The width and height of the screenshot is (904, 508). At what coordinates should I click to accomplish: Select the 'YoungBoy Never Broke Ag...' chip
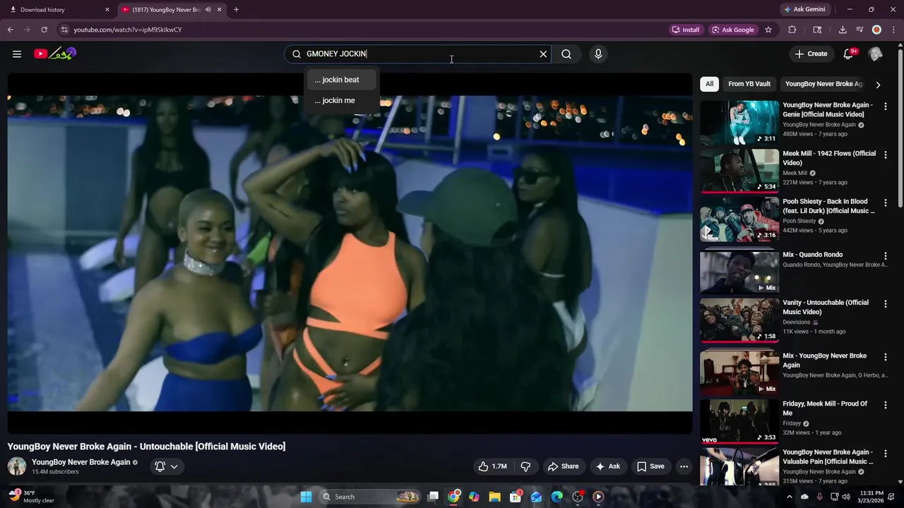tap(823, 84)
